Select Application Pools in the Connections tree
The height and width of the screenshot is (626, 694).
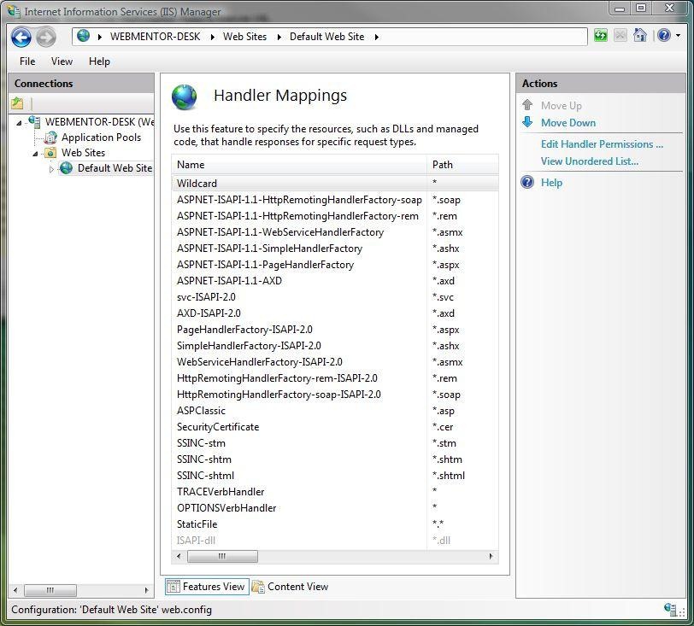tap(101, 137)
